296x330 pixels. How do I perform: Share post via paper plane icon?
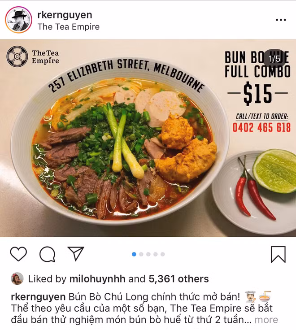coord(76,253)
